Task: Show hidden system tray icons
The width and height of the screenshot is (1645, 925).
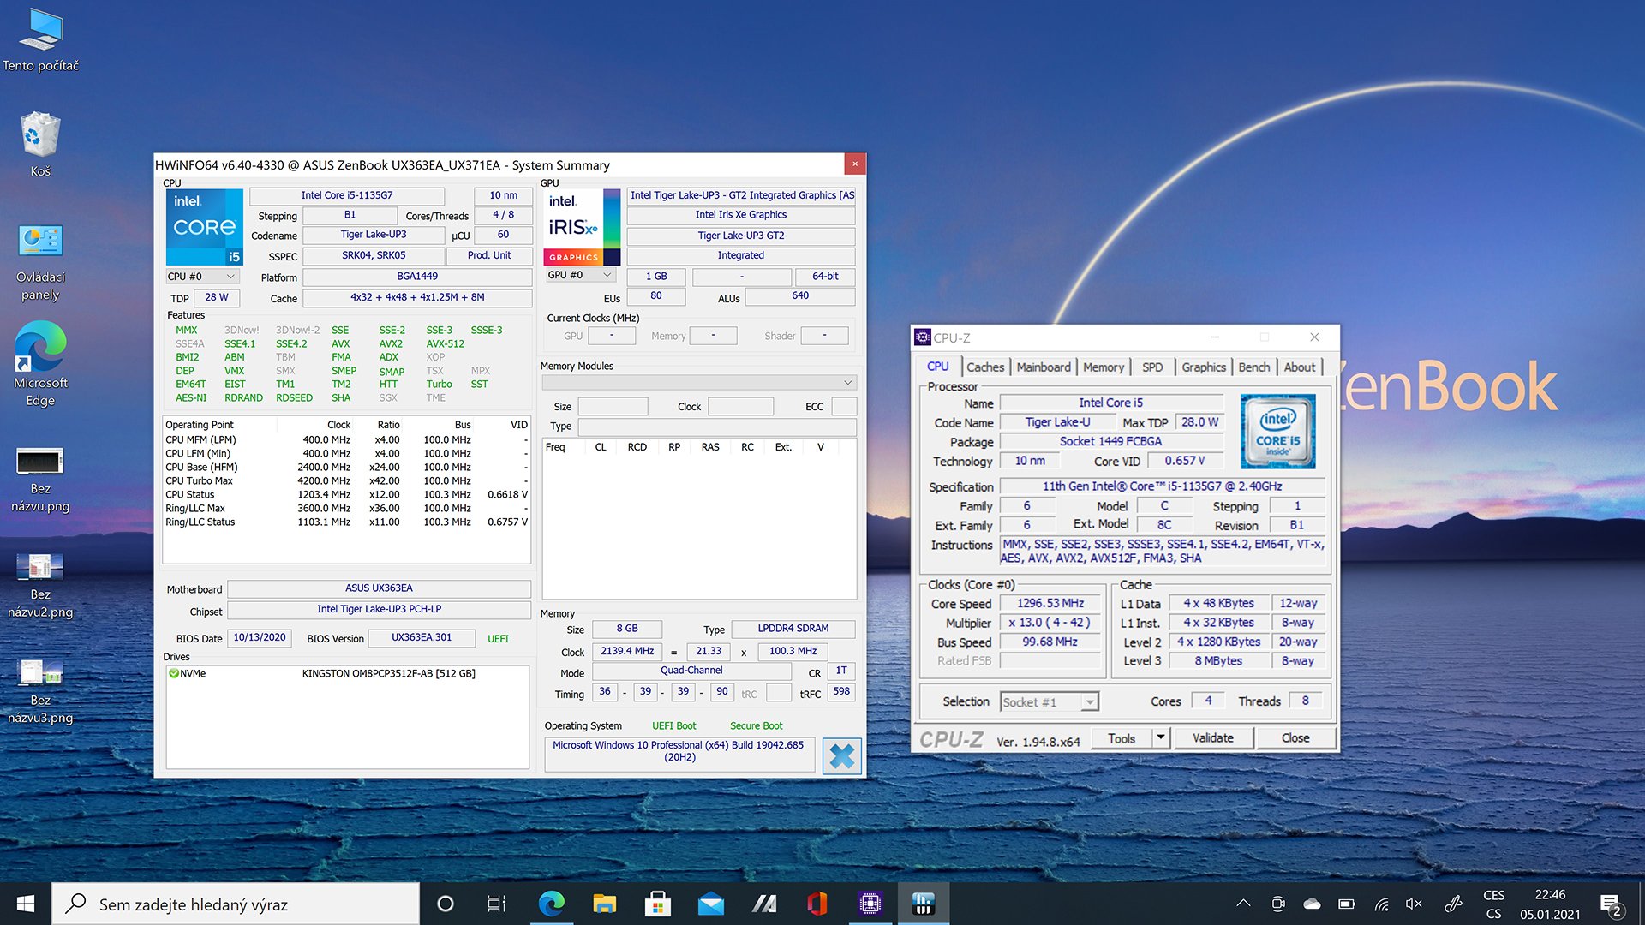Action: (1243, 904)
